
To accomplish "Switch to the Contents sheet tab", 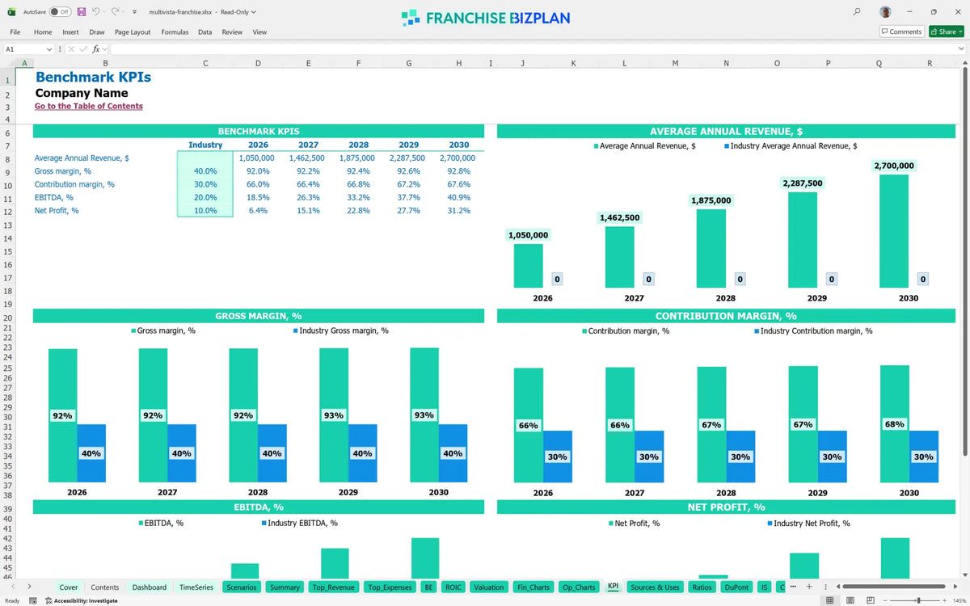I will click(x=105, y=587).
